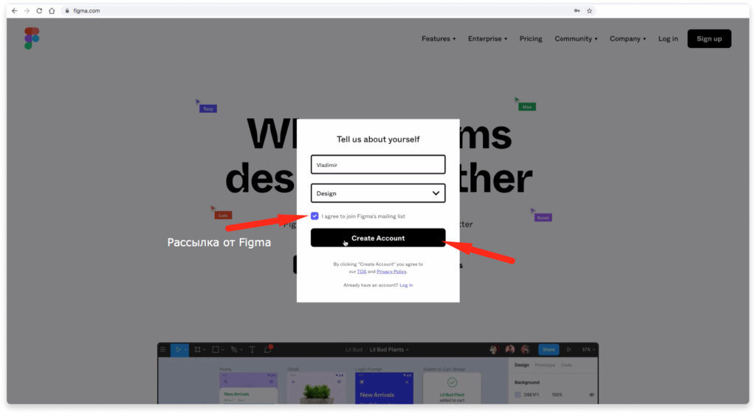Click the third collaborator avatar in preview
Screen dimensions: 756x414
(x=525, y=349)
